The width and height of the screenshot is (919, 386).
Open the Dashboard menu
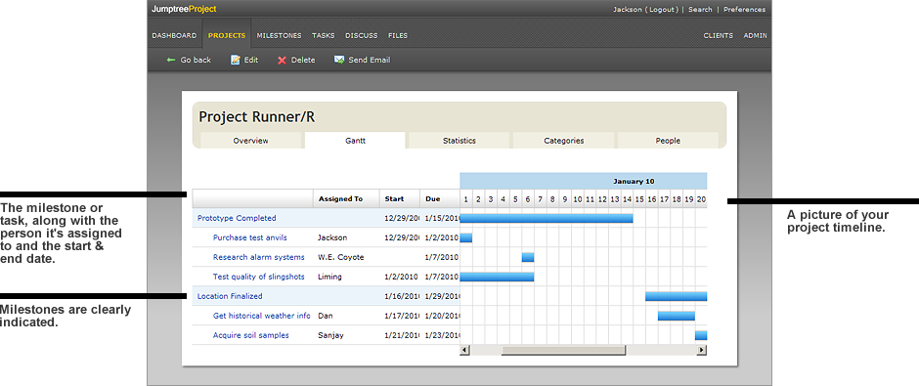click(174, 36)
